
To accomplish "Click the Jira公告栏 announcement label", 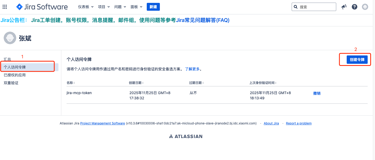I will [x=14, y=20].
